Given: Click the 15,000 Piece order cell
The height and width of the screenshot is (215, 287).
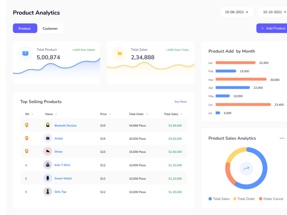Looking at the screenshot, I should click(137, 152).
